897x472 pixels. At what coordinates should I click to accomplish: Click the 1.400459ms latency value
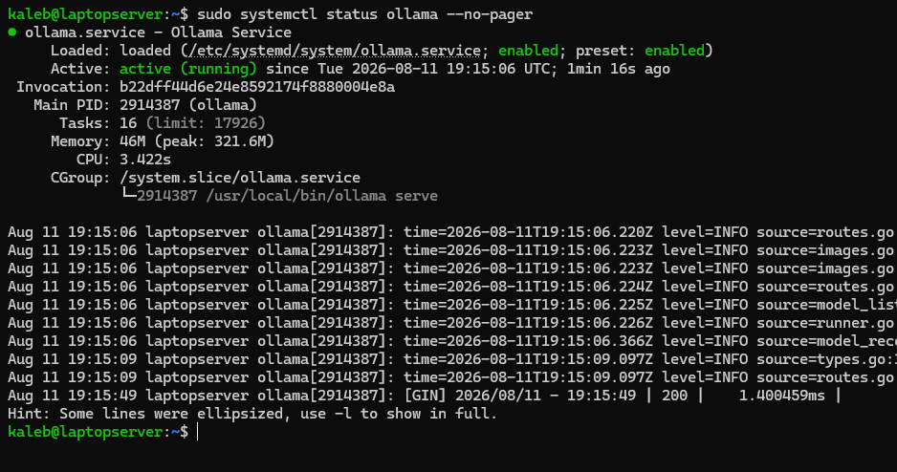pos(782,396)
